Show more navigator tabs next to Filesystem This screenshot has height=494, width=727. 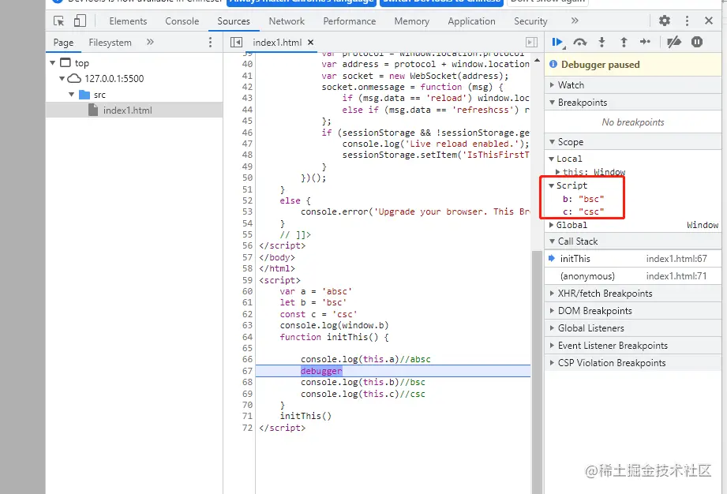pos(150,42)
